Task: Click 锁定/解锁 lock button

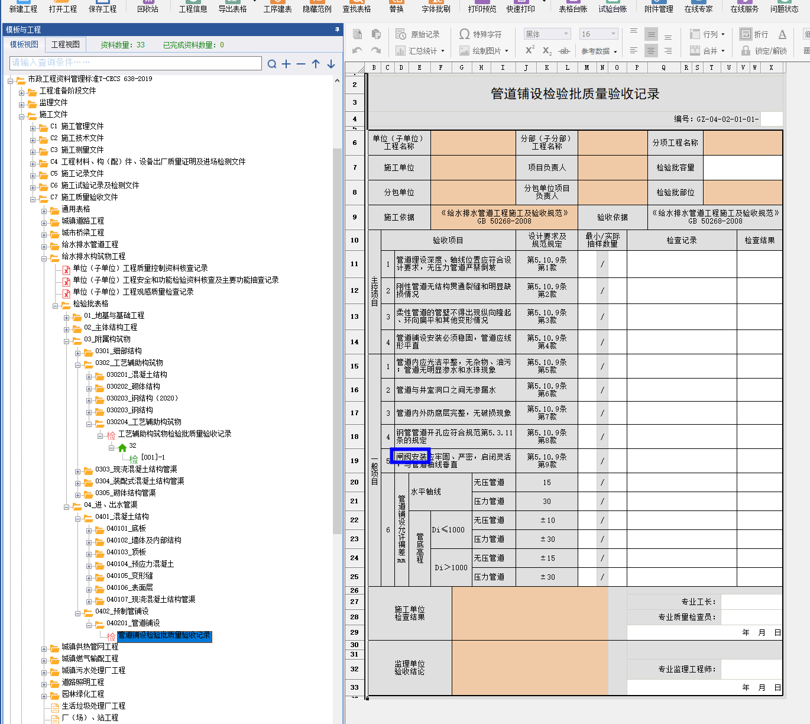Action: 764,51
